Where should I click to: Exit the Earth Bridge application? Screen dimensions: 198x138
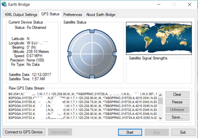(183, 132)
